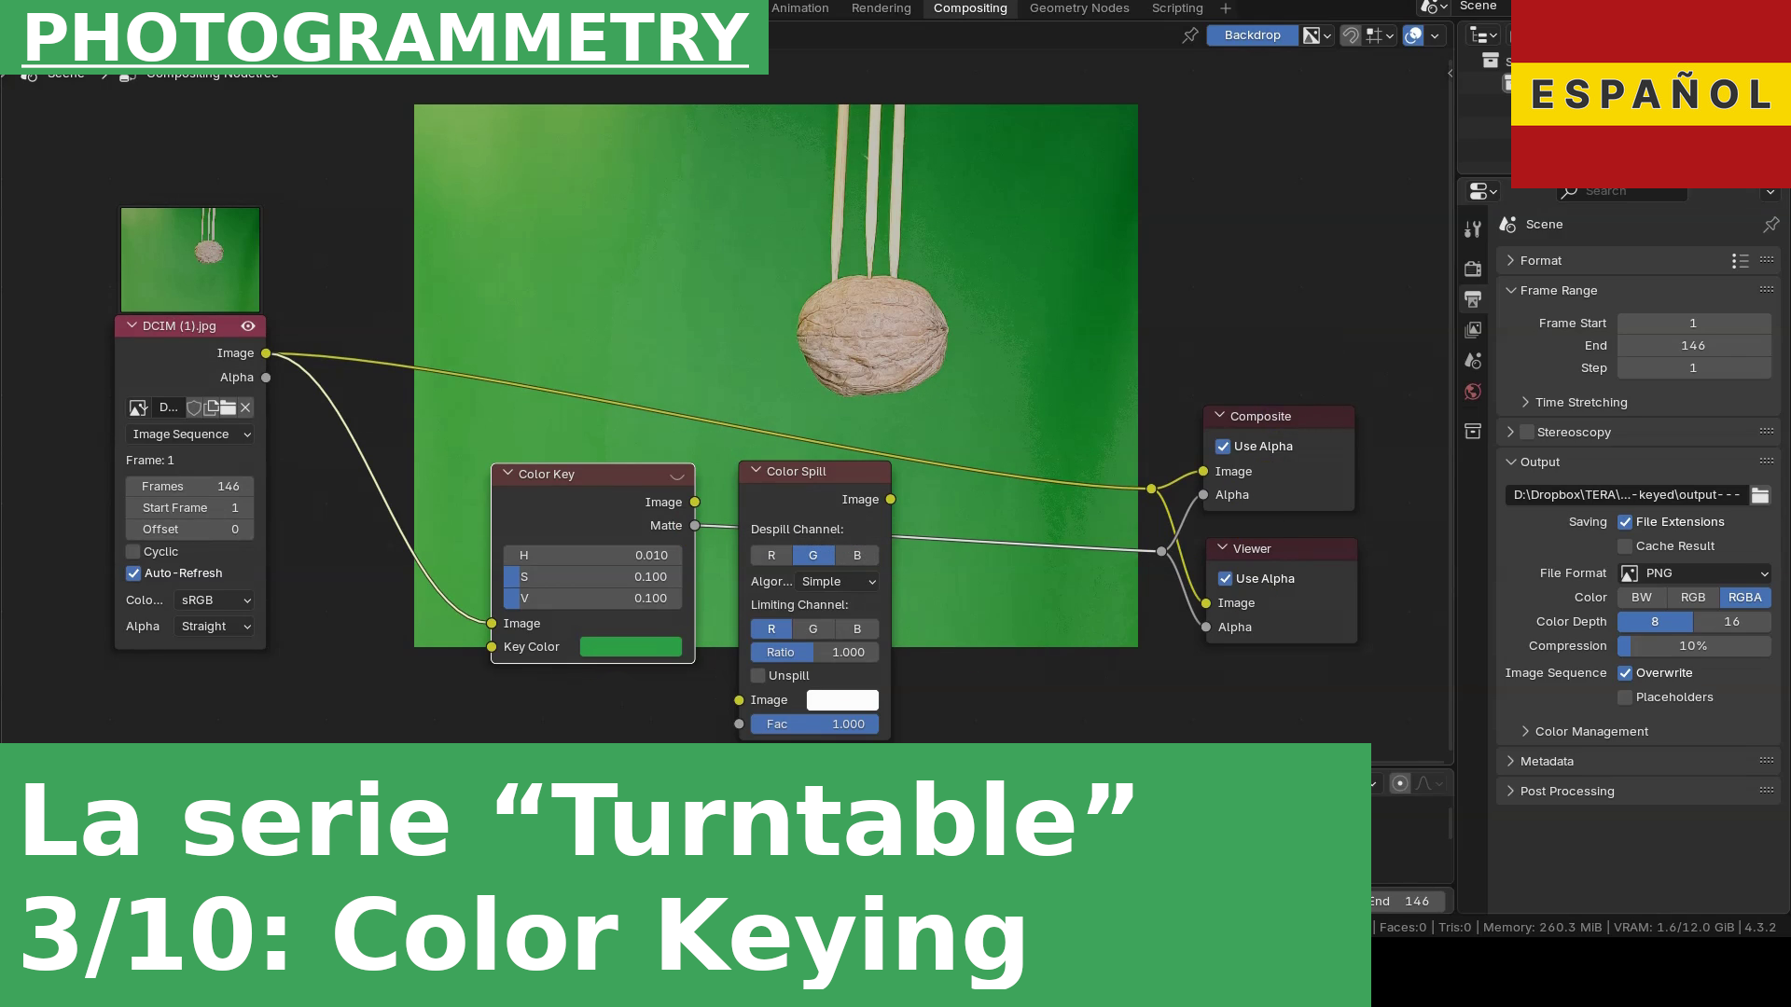Add a new workspace with plus icon
Viewport: 1791px width, 1007px height.
click(1226, 8)
